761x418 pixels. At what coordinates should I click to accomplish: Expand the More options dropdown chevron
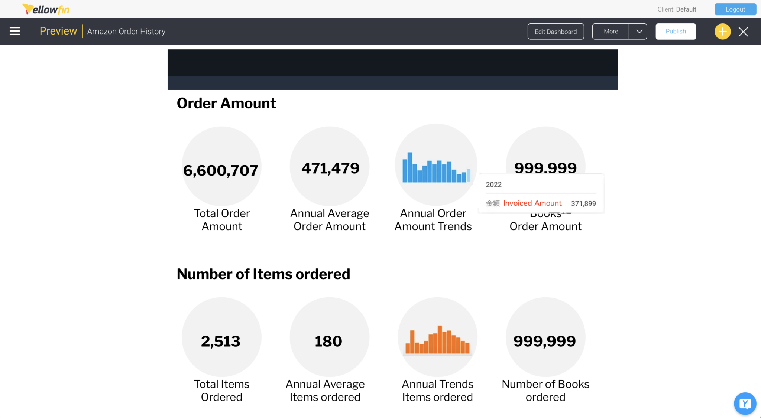point(638,31)
